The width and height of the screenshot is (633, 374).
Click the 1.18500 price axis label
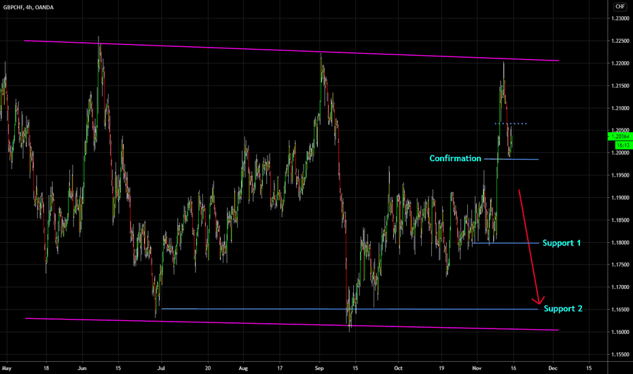pos(620,220)
